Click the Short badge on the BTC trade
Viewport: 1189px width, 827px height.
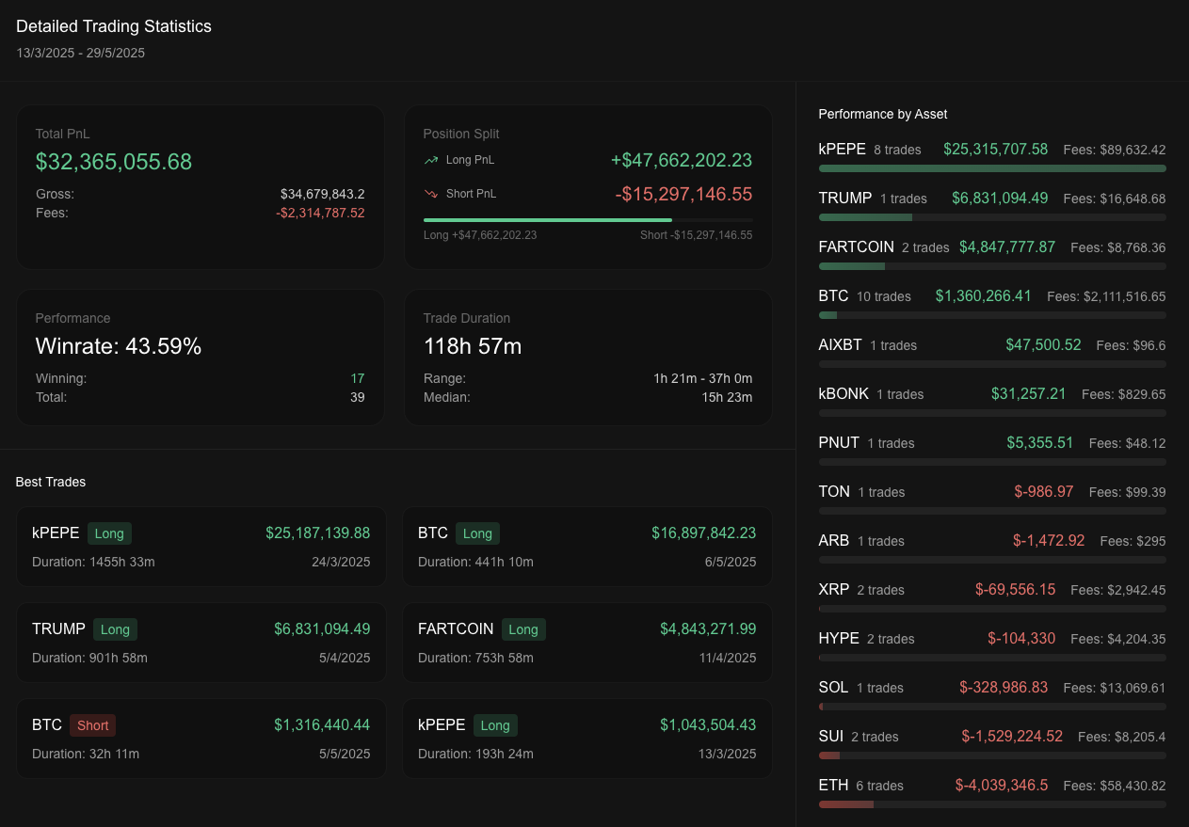[92, 725]
